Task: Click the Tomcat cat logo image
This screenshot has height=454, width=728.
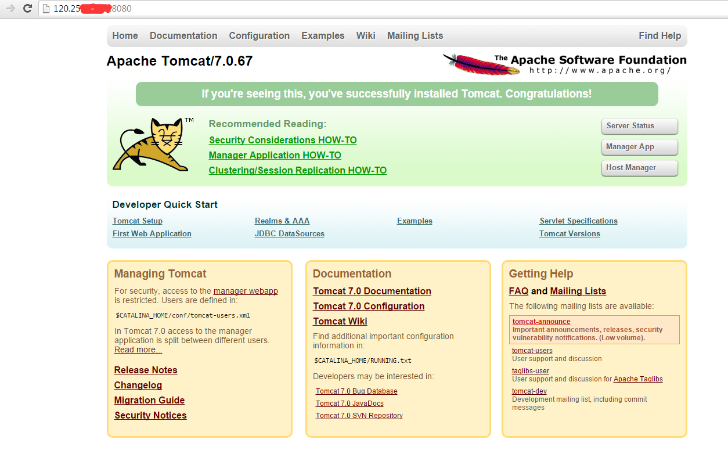Action: [x=153, y=145]
